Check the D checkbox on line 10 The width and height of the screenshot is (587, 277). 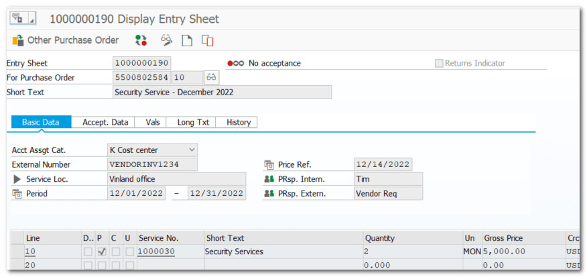pyautogui.click(x=88, y=252)
